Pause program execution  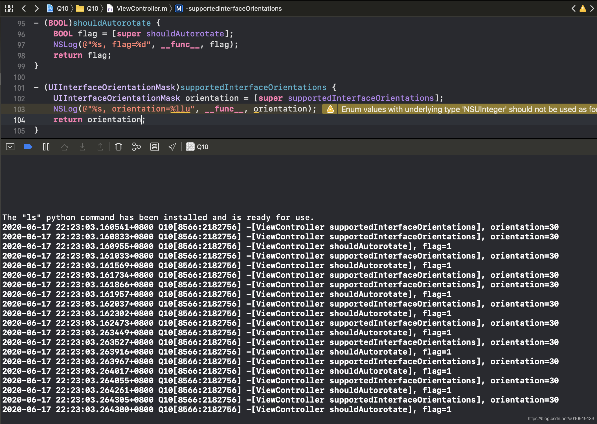[x=46, y=147]
